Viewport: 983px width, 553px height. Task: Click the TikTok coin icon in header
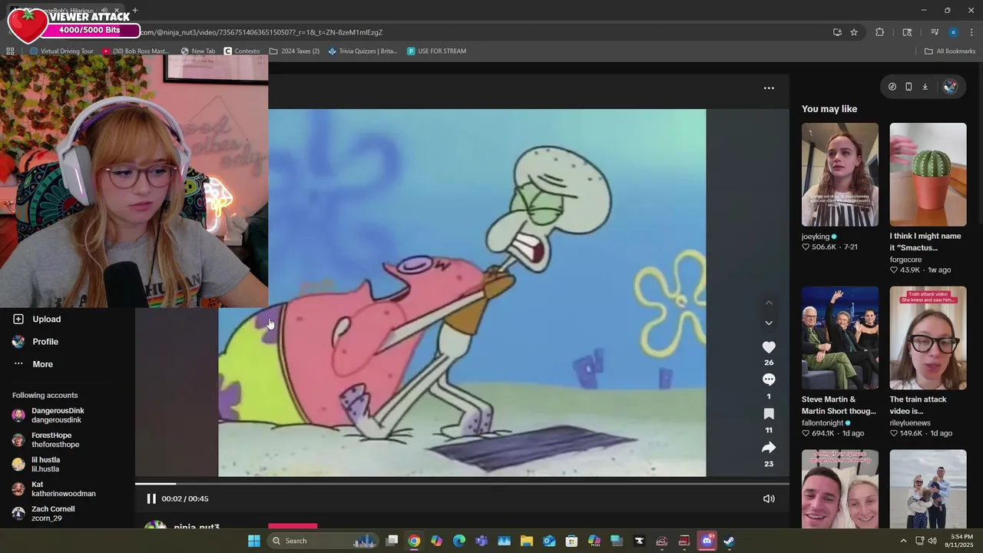892,87
